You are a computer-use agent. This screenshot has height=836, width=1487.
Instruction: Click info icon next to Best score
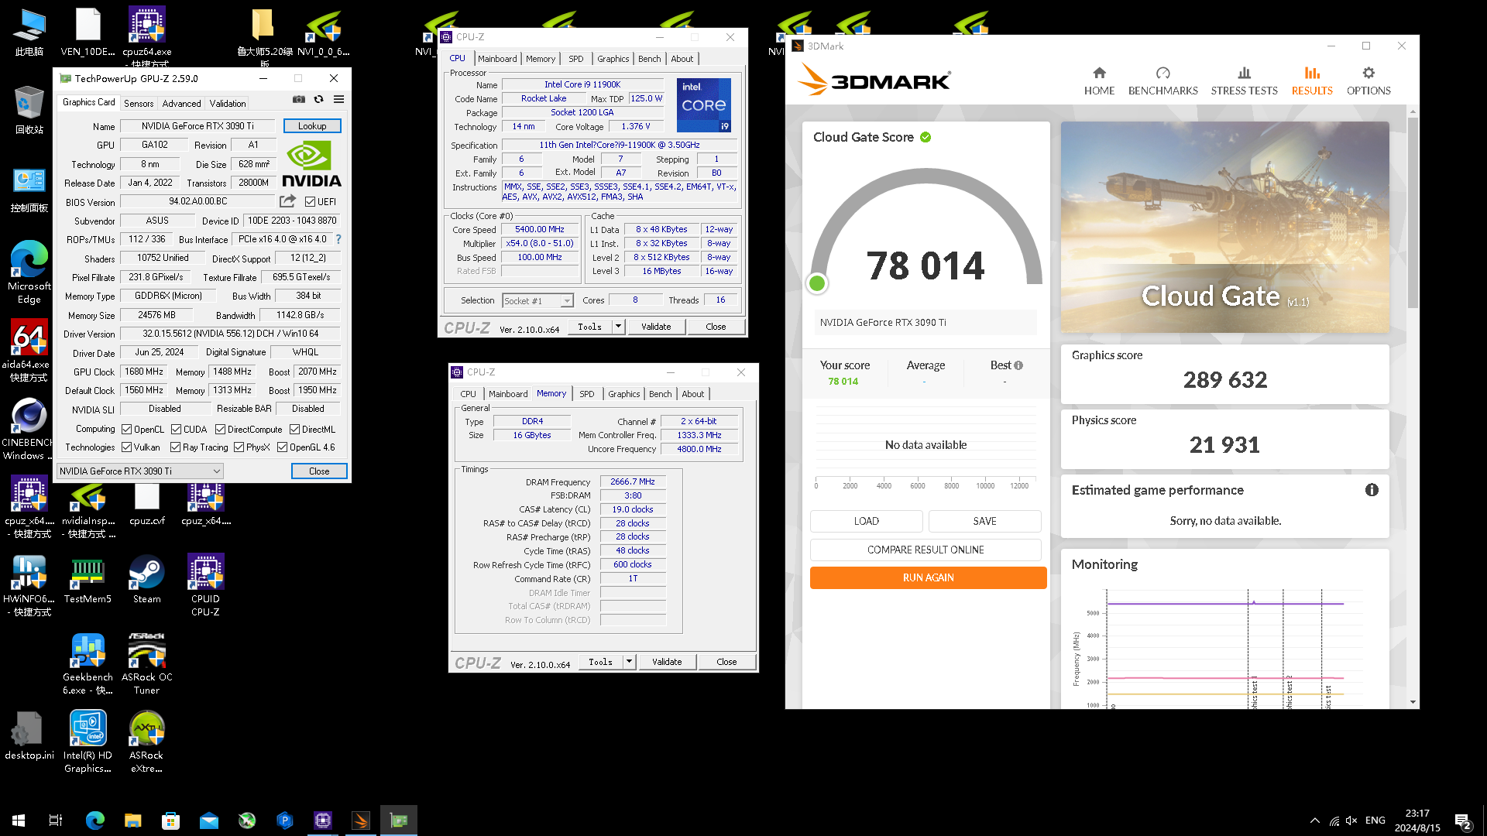pos(1018,365)
